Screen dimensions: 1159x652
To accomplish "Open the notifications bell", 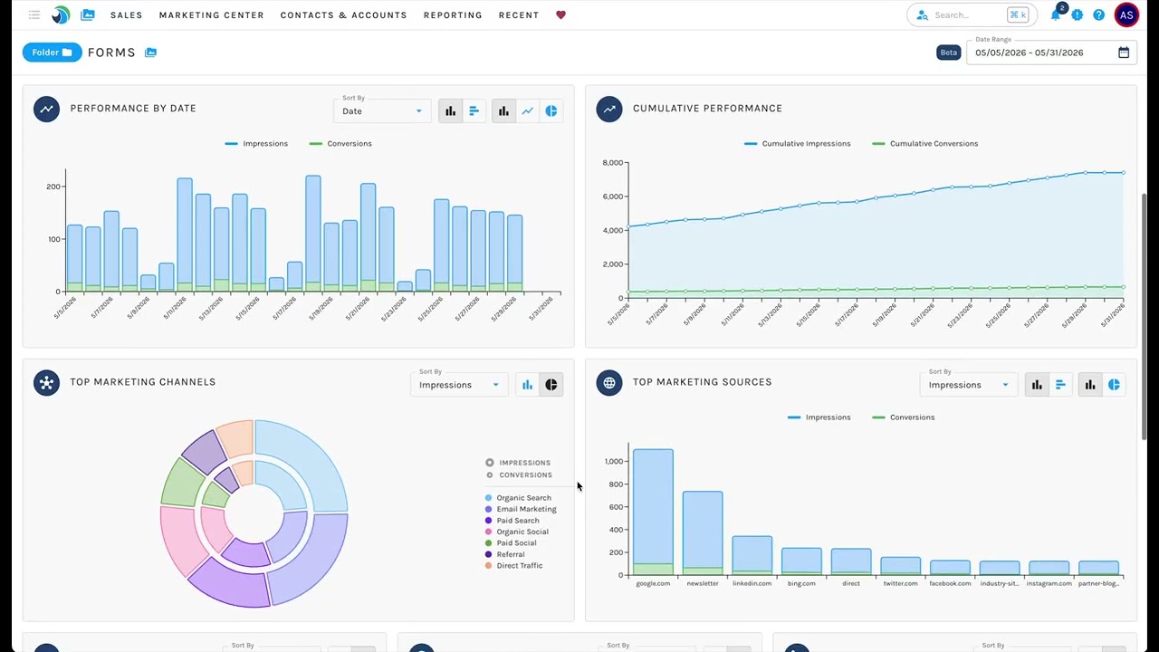I will (1056, 14).
